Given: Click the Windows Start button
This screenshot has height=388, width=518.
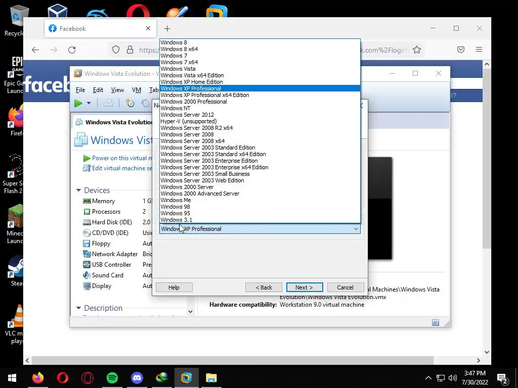Looking at the screenshot, I should pyautogui.click(x=12, y=378).
